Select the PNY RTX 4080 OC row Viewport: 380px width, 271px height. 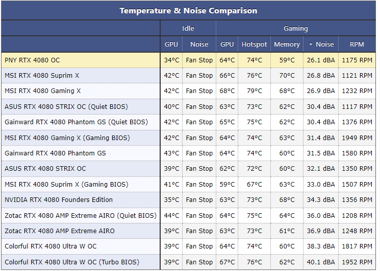tap(32, 60)
